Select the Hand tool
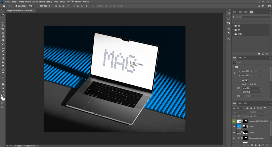This screenshot has width=272, height=147. coord(3,84)
